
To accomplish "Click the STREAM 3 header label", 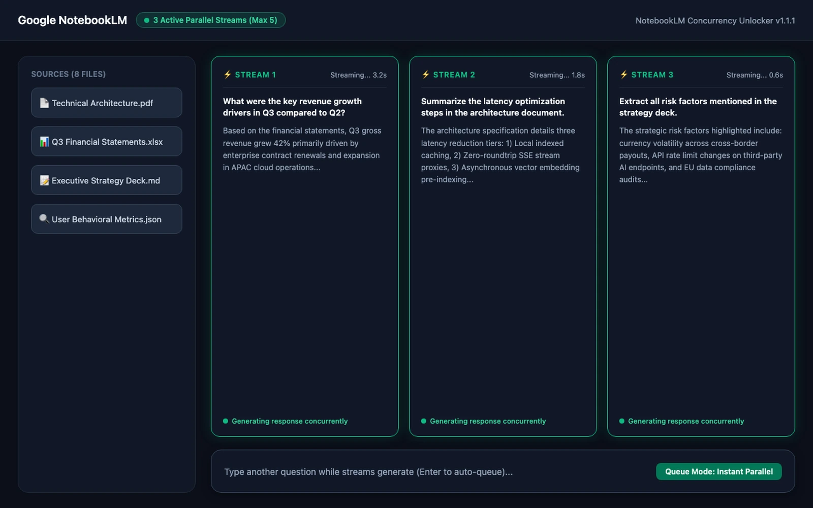I will coord(652,75).
